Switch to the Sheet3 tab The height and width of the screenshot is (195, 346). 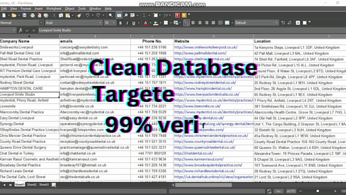tap(44, 185)
